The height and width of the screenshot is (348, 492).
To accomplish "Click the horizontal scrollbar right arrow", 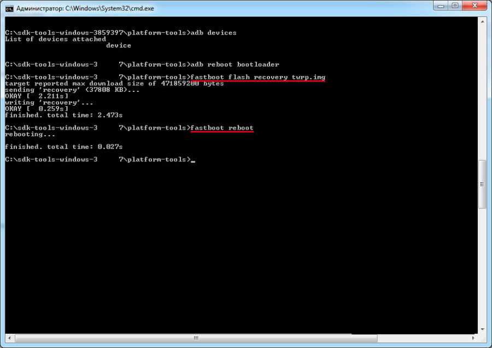I will pyautogui.click(x=474, y=338).
